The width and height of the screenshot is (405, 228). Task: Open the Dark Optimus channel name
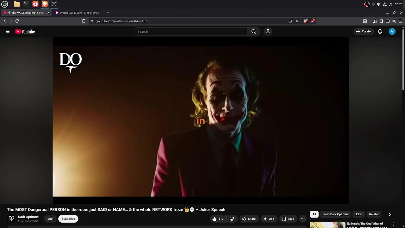28,217
